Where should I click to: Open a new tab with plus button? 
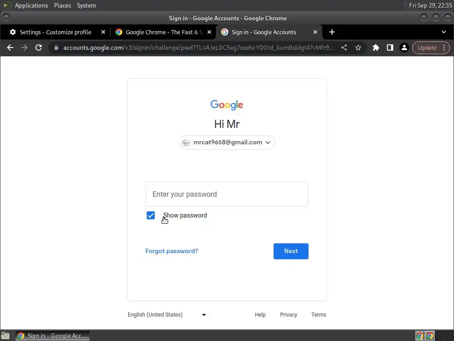(332, 32)
